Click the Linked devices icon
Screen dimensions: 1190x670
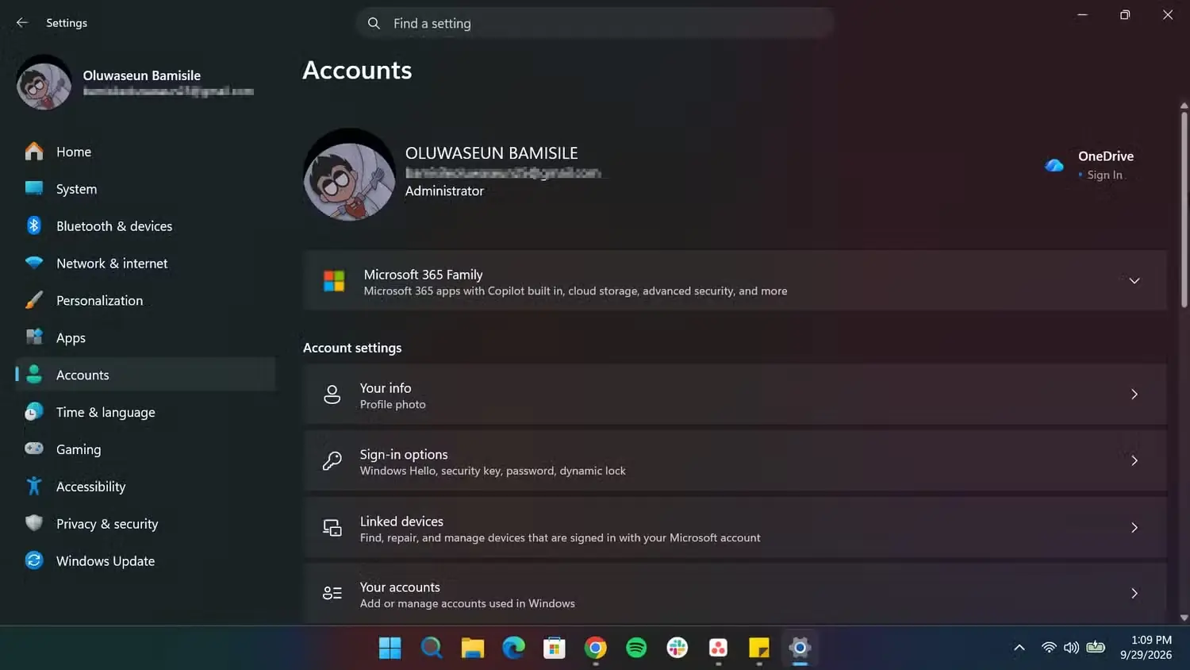(x=332, y=528)
